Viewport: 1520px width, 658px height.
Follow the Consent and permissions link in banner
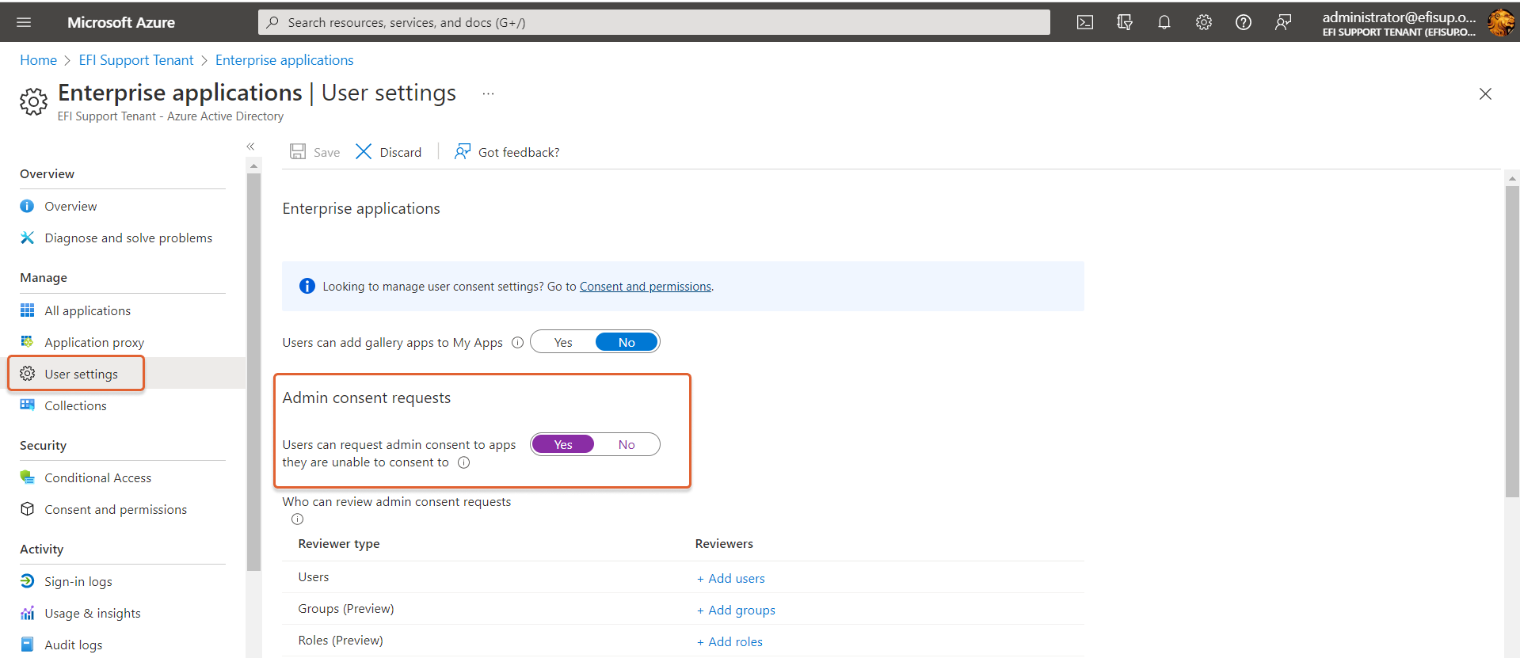(x=645, y=287)
